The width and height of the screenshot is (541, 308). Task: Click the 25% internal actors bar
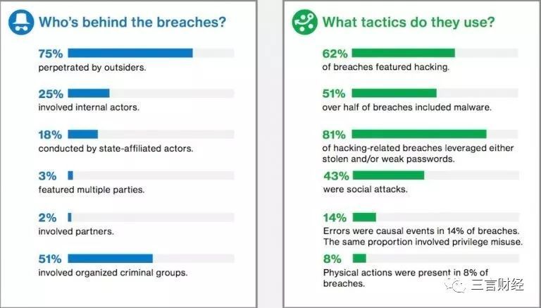click(x=89, y=94)
